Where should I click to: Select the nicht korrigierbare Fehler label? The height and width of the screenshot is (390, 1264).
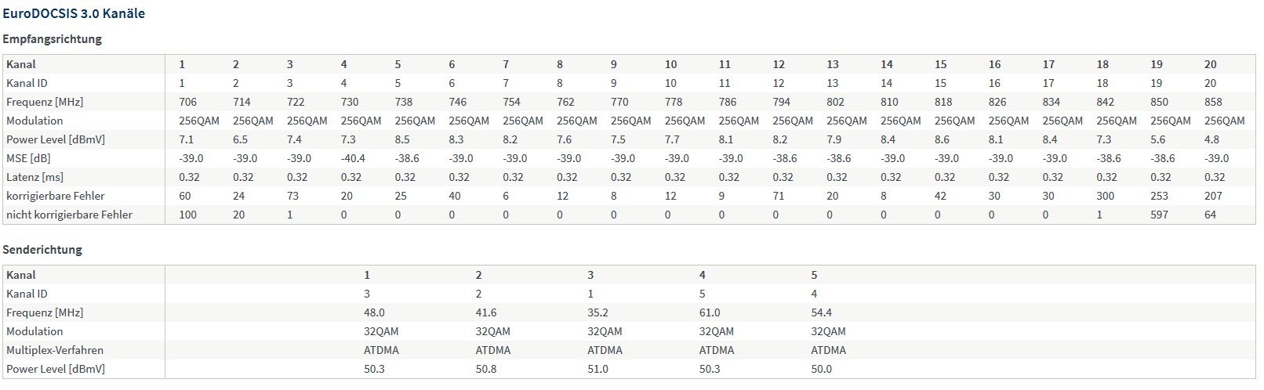pyautogui.click(x=69, y=215)
